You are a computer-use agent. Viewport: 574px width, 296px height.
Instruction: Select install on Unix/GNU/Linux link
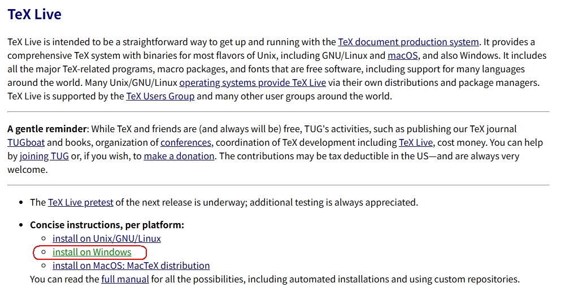point(107,238)
